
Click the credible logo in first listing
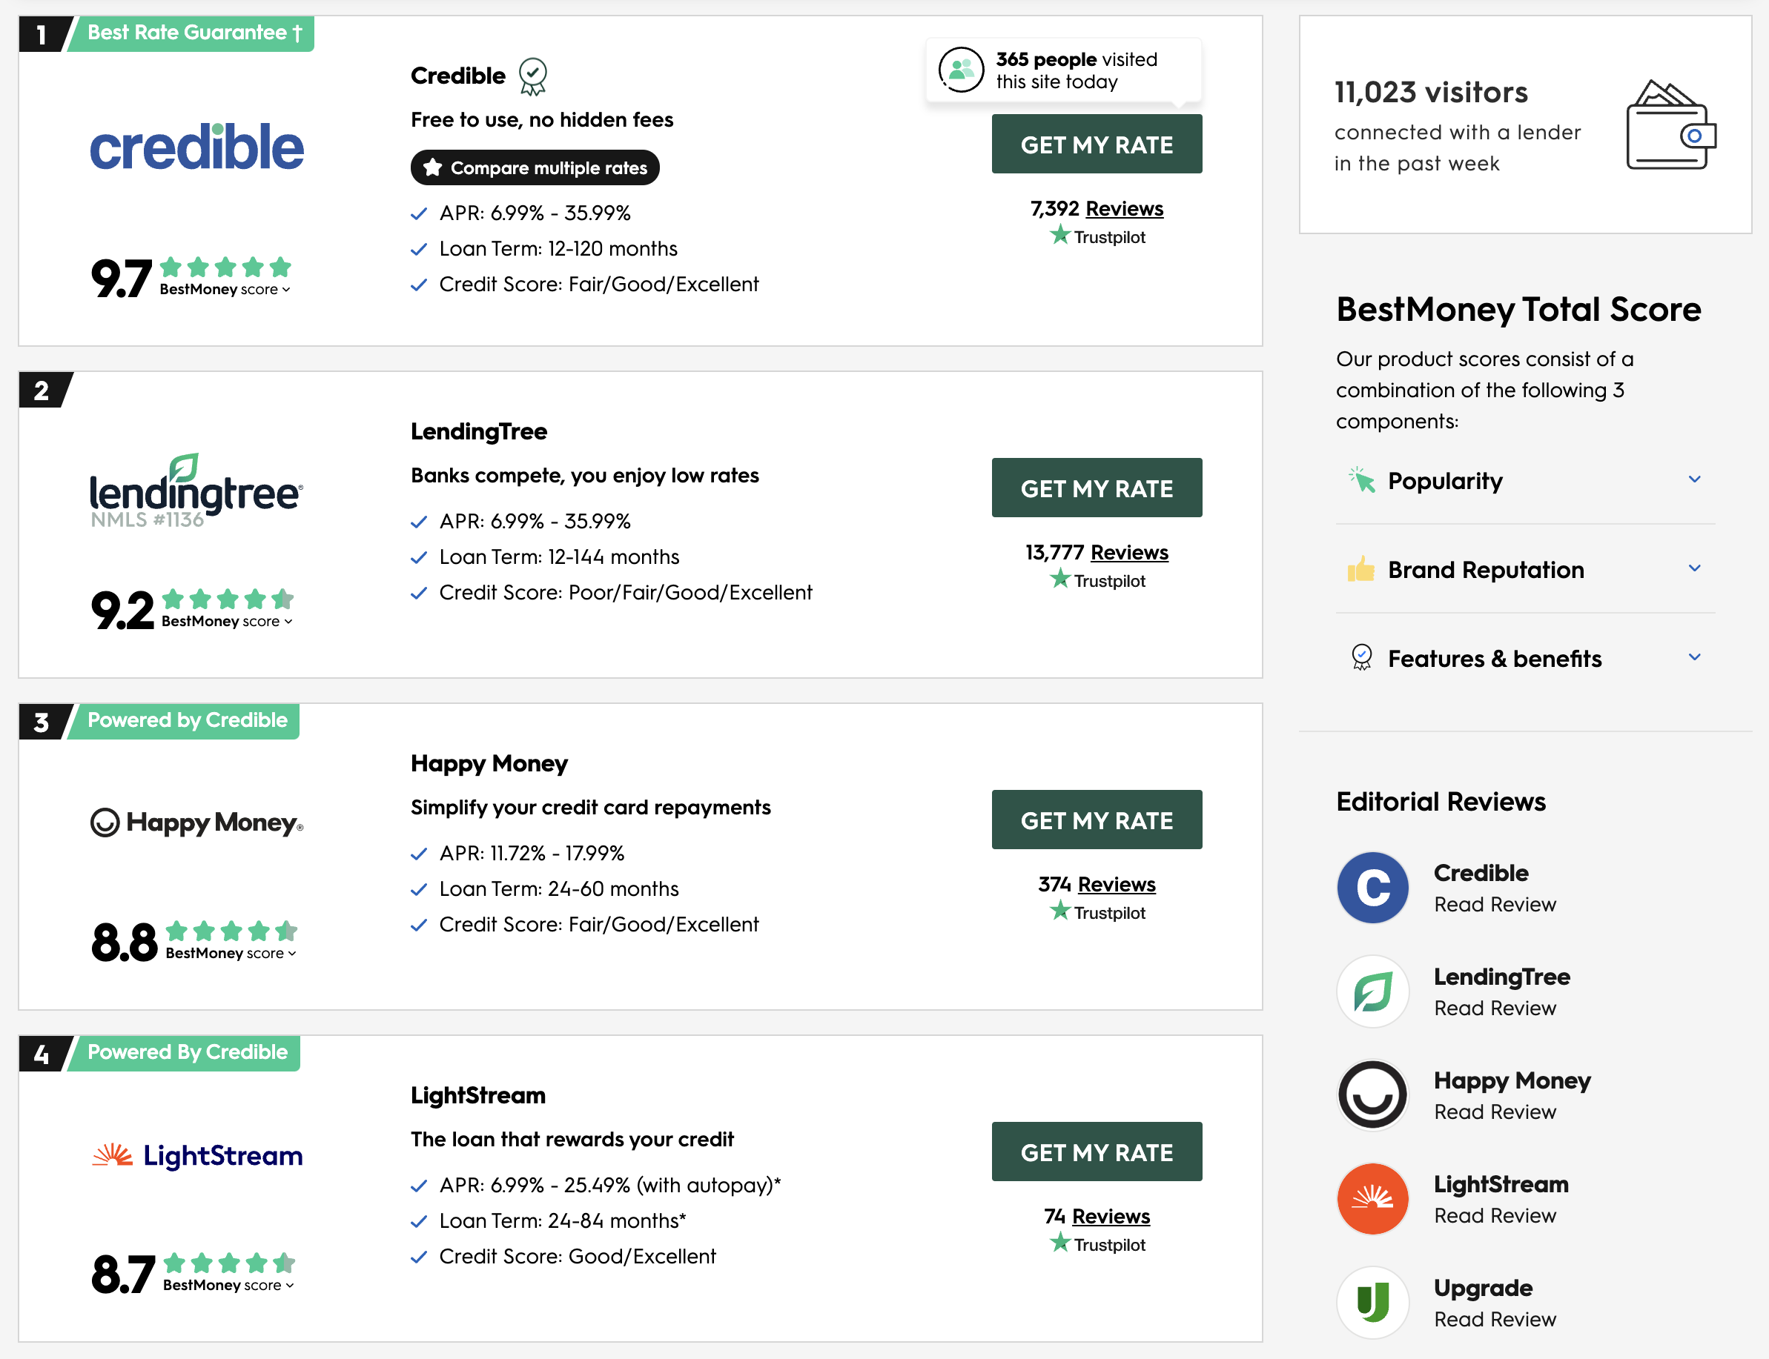196,147
